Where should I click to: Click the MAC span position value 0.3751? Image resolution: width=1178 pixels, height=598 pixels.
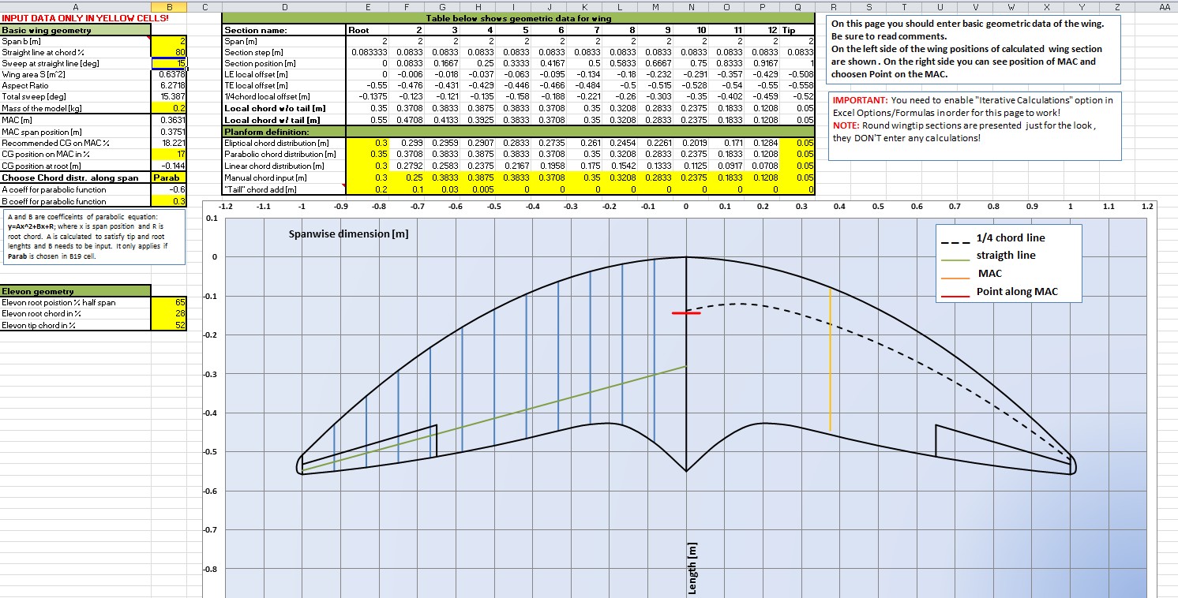pyautogui.click(x=169, y=131)
